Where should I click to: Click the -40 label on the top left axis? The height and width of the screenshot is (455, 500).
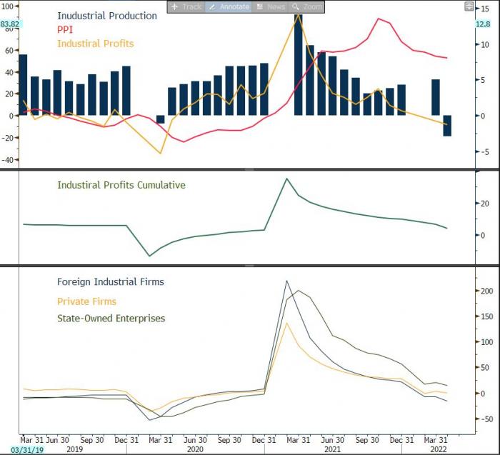[8, 160]
